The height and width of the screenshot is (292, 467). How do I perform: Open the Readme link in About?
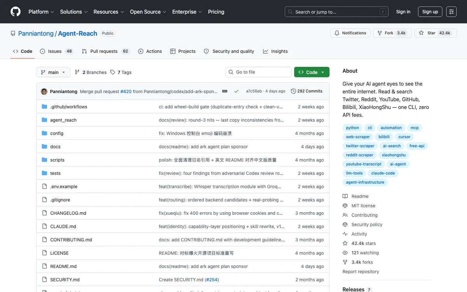pyautogui.click(x=356, y=196)
